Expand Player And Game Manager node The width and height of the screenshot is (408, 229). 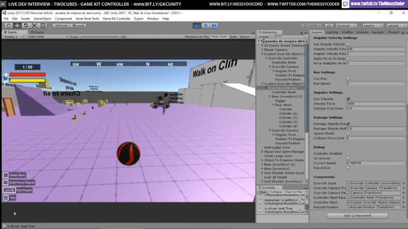point(262,151)
